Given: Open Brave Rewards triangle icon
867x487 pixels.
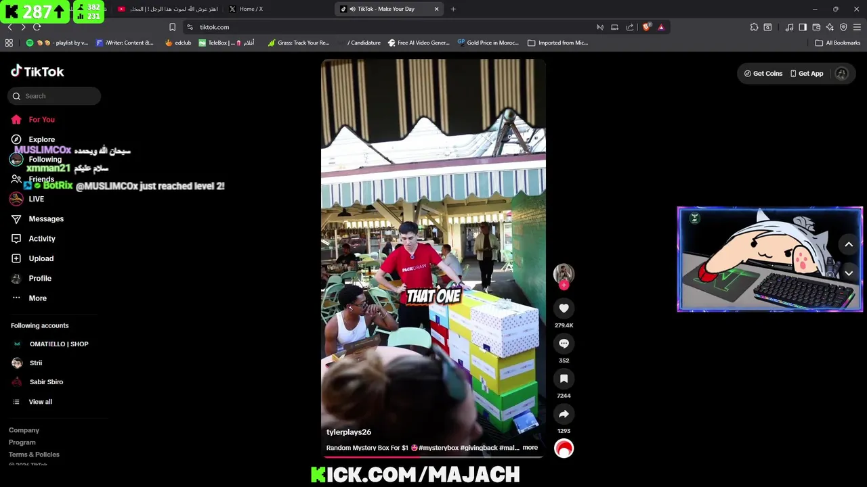Looking at the screenshot, I should [661, 27].
